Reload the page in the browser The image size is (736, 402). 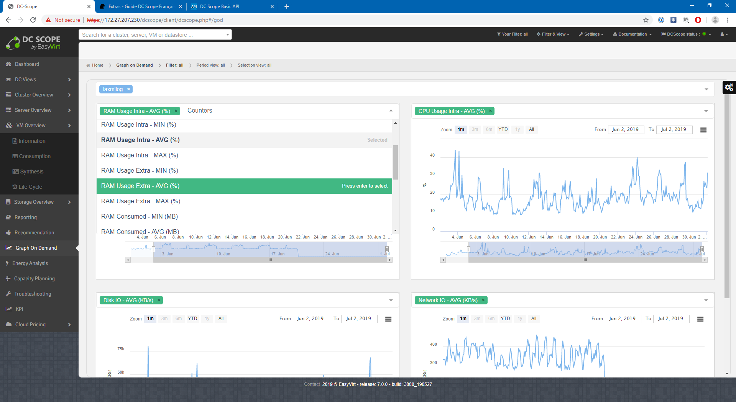(33, 20)
